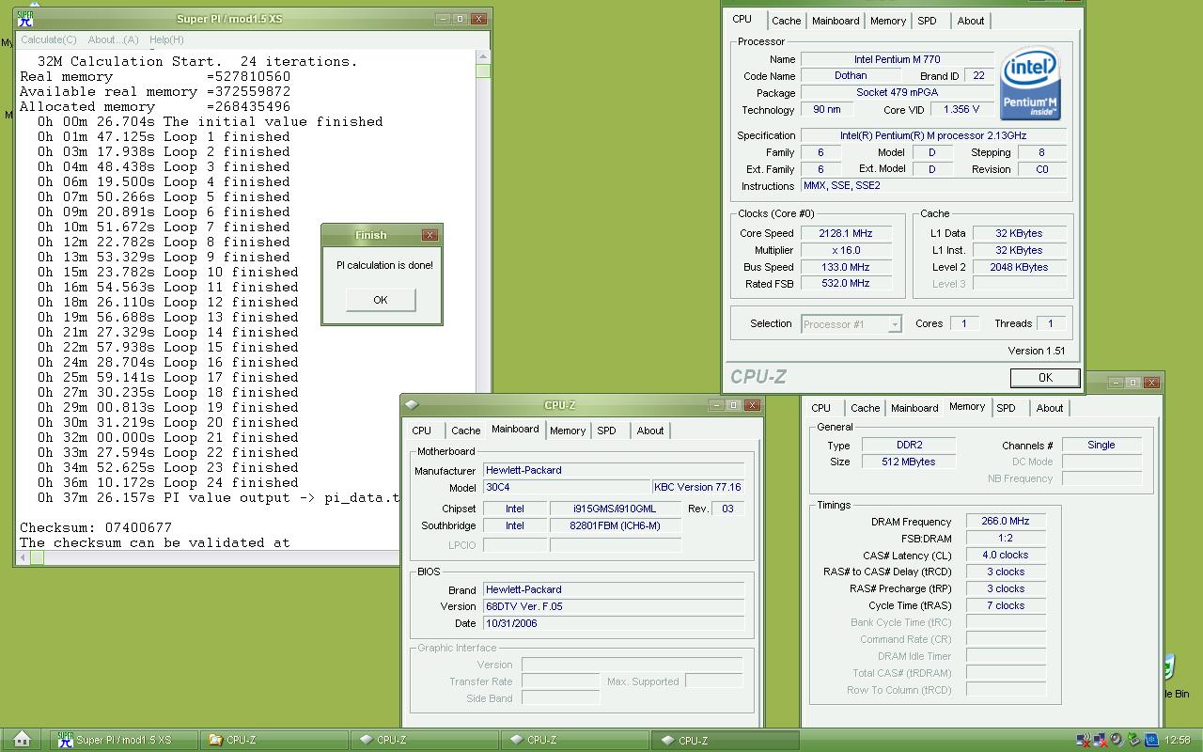Go to CPU tab in CPU-Z Timings window

(x=820, y=408)
